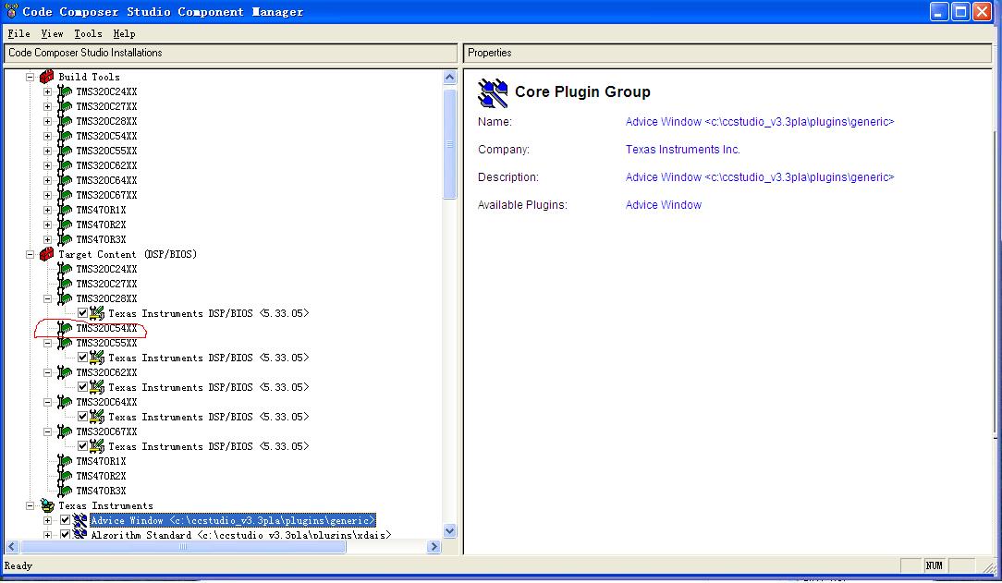Expand TMS320C67XX under Build Tools
Viewport: 1002px width, 583px height.
47,195
